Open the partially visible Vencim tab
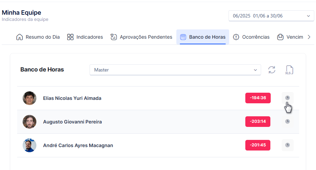 point(290,37)
